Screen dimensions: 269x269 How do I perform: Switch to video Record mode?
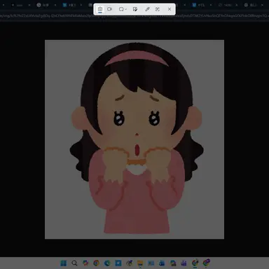pyautogui.click(x=109, y=9)
